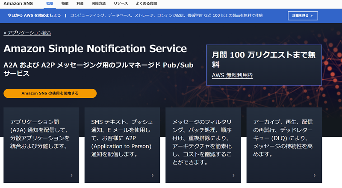Follow the « アプリケーション統合 breadcrumb link
342x188 pixels.
pyautogui.click(x=27, y=33)
